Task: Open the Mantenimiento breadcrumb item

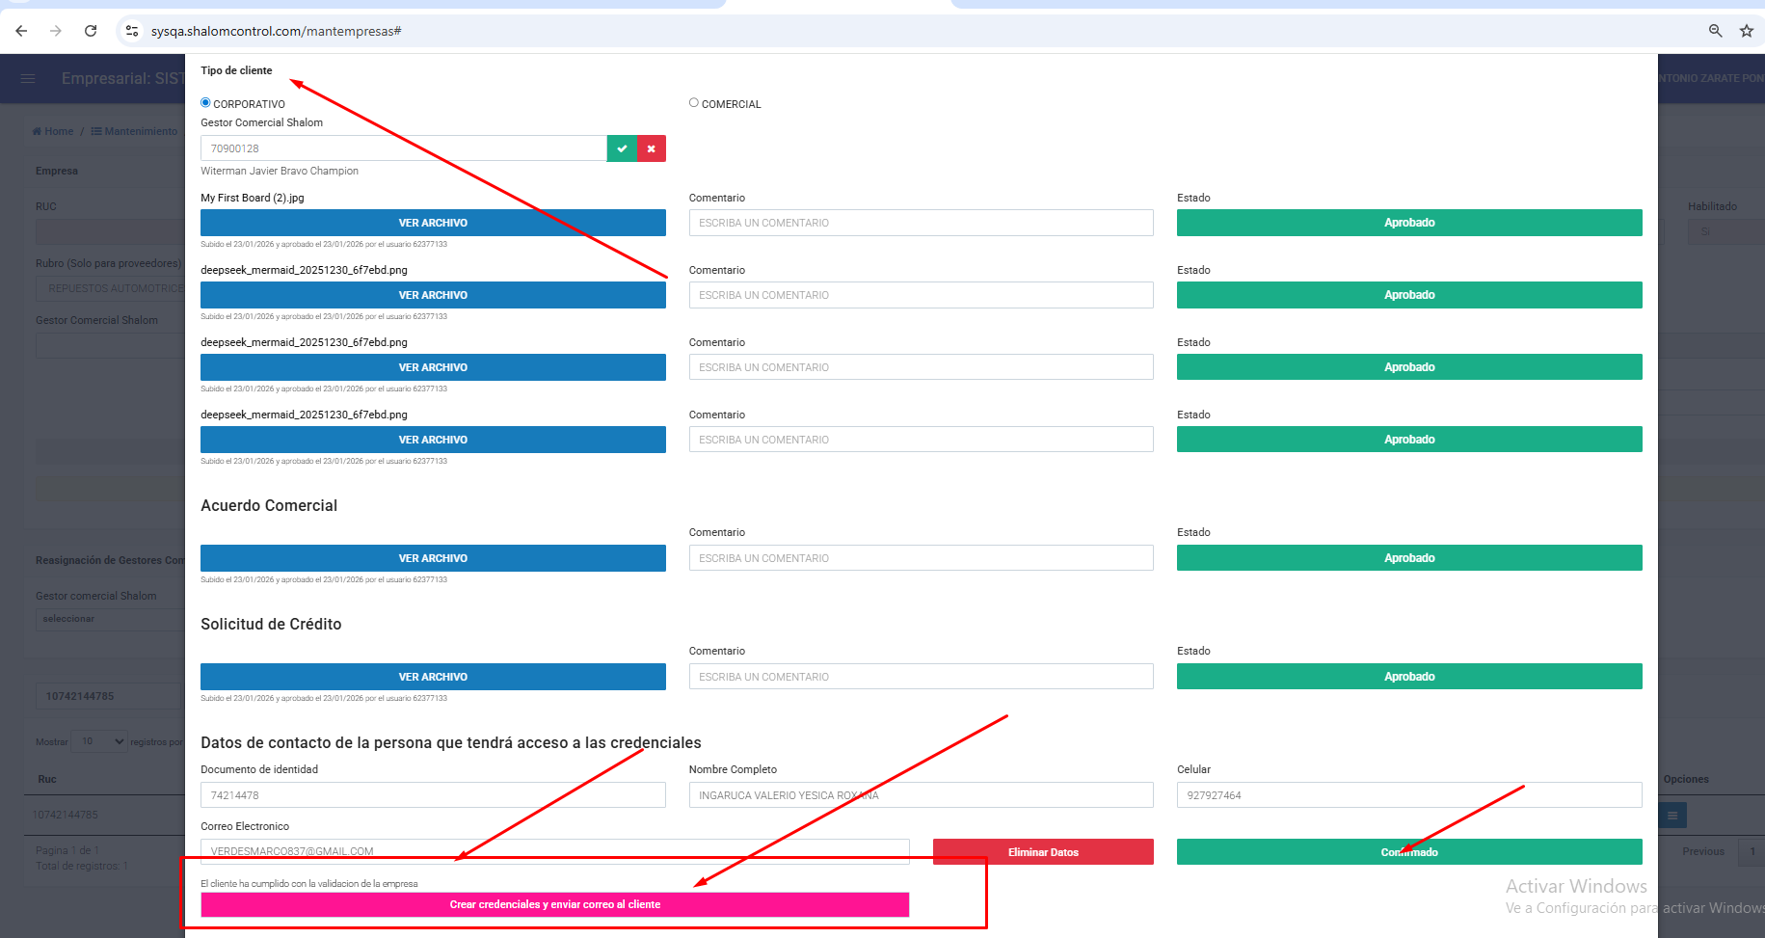Action: (135, 131)
